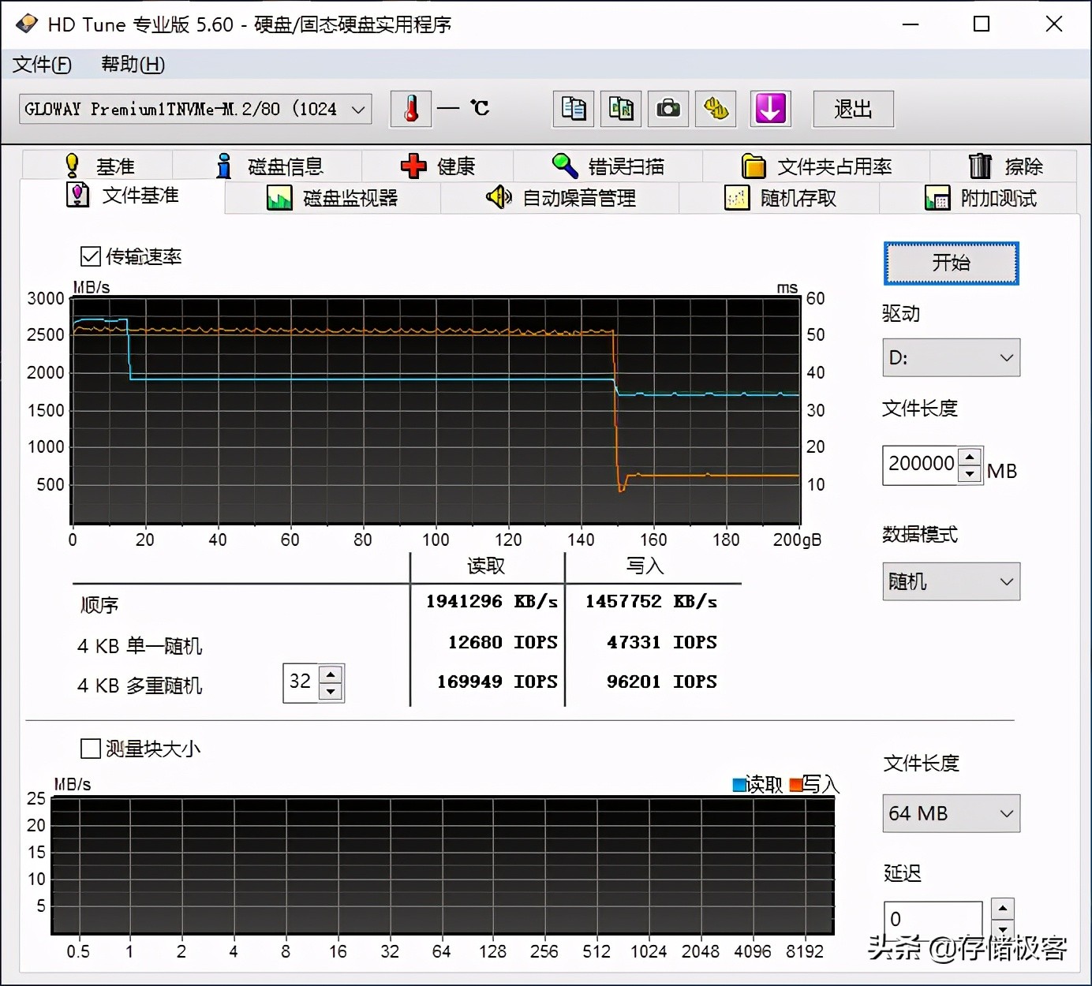The image size is (1092, 986).
Task: Click the settings hand icon
Action: 715,109
